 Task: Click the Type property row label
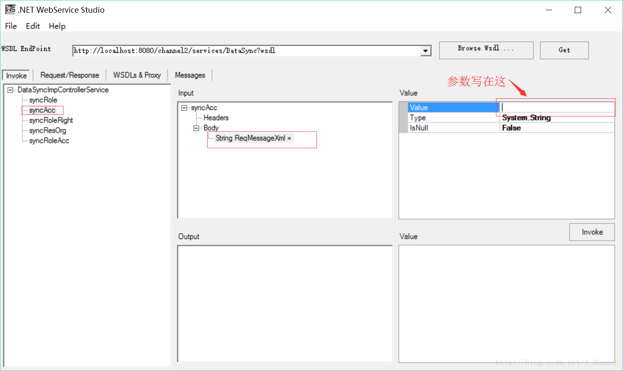point(453,118)
